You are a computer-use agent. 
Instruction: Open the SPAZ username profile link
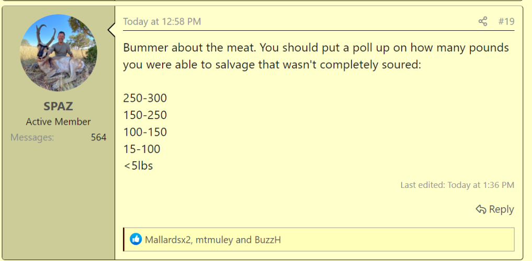(x=59, y=106)
